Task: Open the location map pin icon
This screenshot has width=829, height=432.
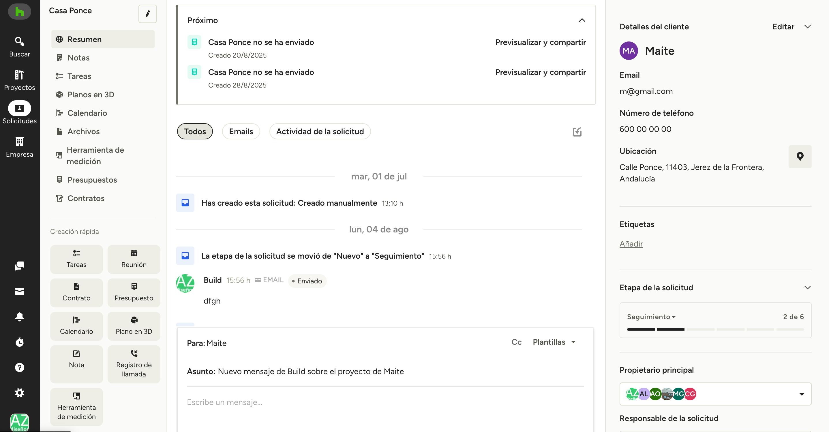Action: point(800,157)
